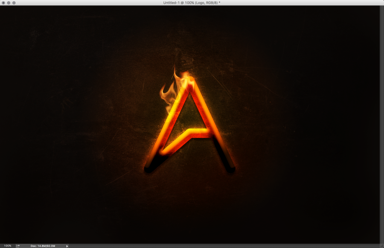
Task: Click the tall flame tip above the A
Action: click(175, 71)
